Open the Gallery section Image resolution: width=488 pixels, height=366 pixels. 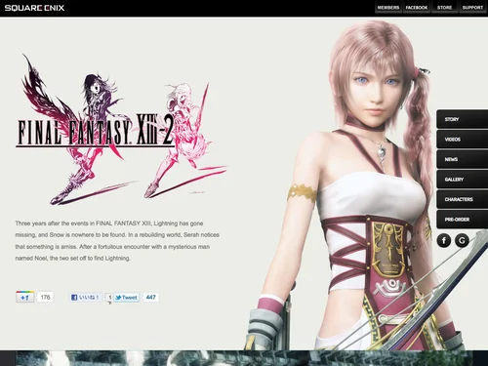[x=462, y=180]
